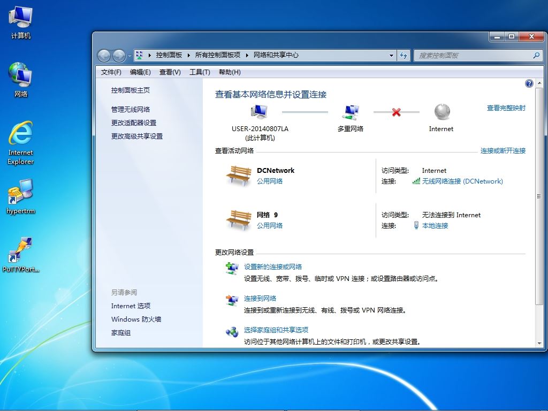Click 连接或断开连接 link
This screenshot has height=411, width=548.
tap(503, 150)
